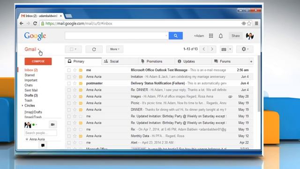Switch to the Social tab

pos(120,61)
